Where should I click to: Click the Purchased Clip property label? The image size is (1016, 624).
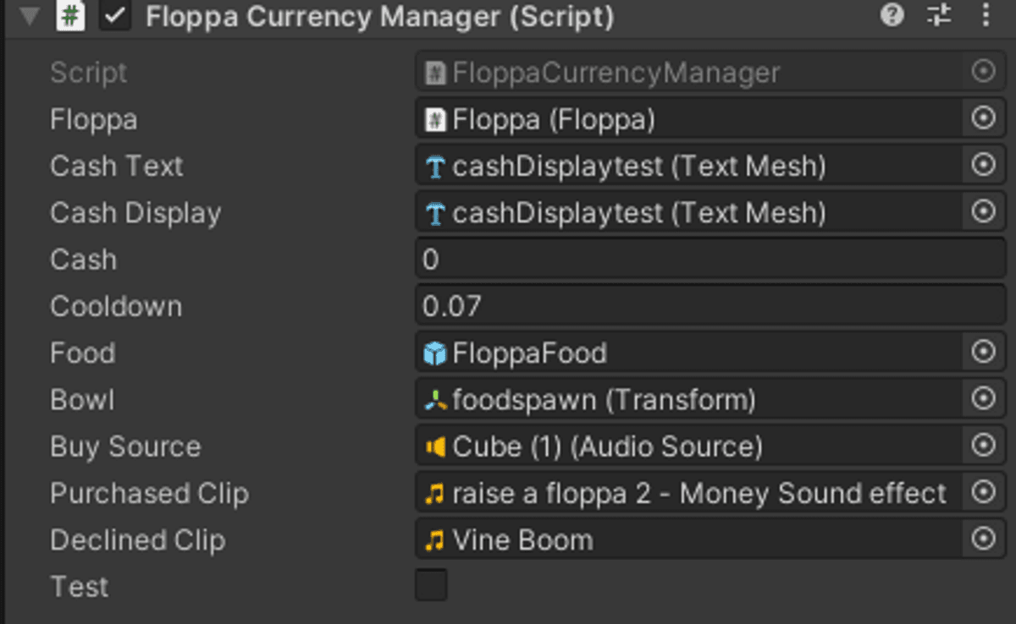coord(149,492)
